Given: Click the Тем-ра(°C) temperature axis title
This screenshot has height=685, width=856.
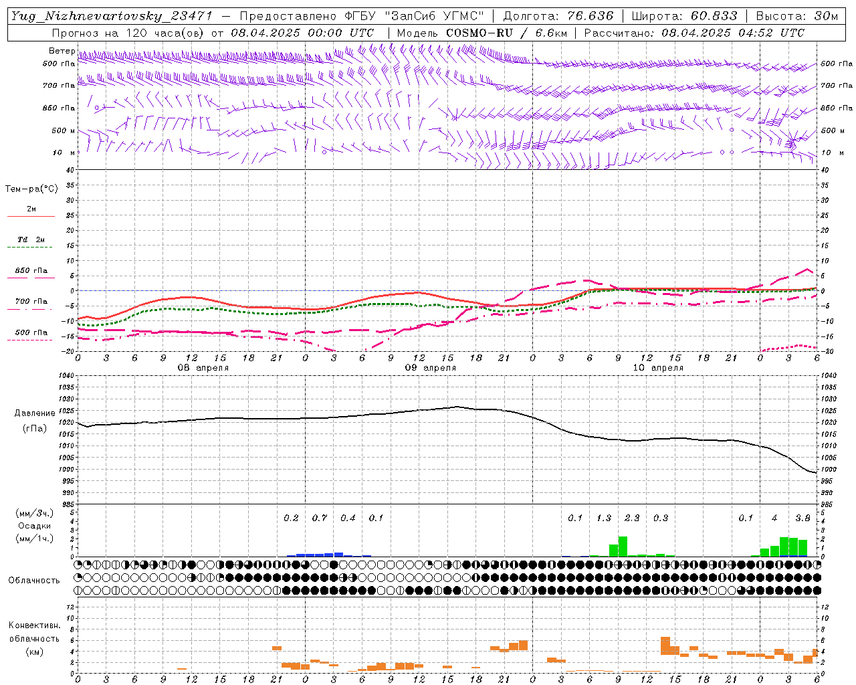Looking at the screenshot, I should pyautogui.click(x=31, y=189).
